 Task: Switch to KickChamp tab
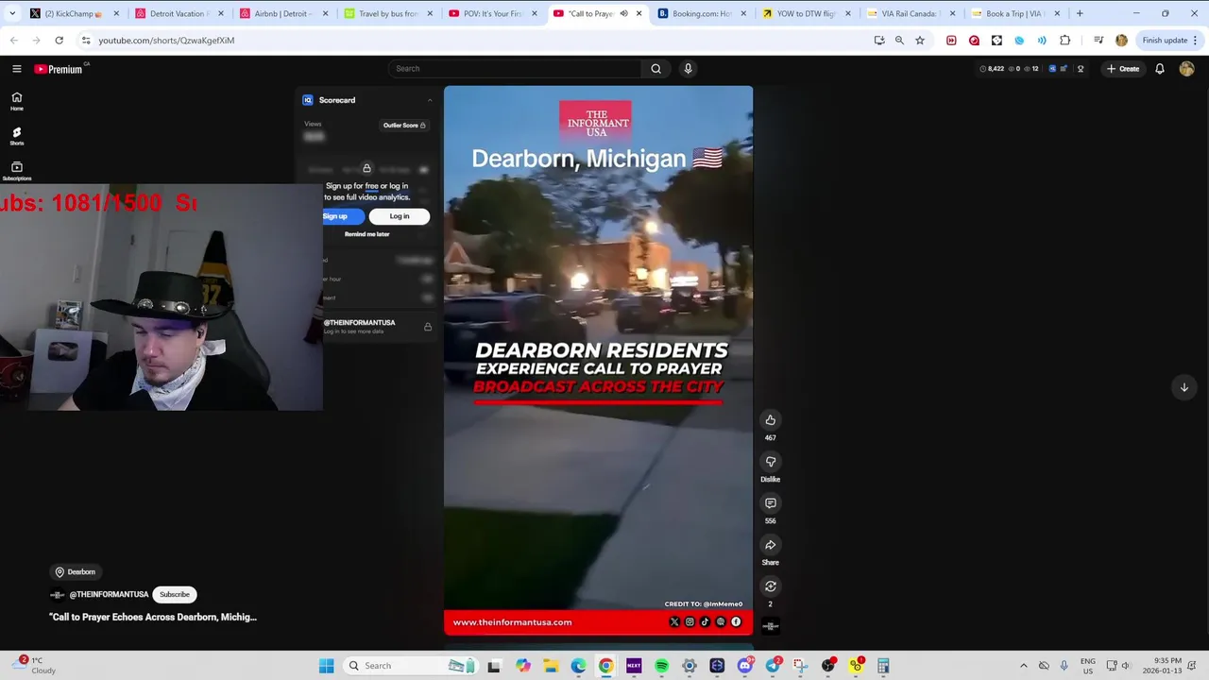74,13
